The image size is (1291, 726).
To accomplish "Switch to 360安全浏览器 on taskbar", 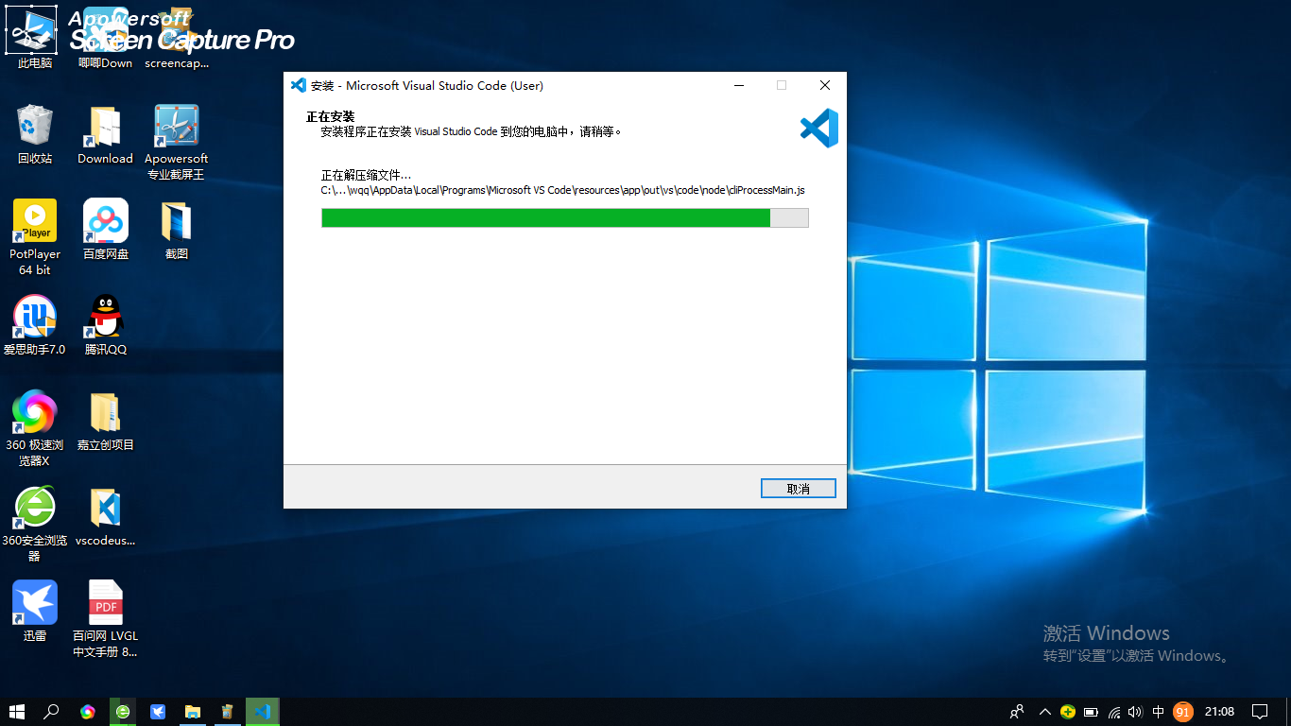I will point(123,712).
